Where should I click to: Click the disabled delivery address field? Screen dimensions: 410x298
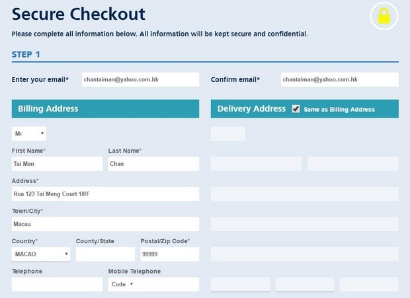(305, 194)
